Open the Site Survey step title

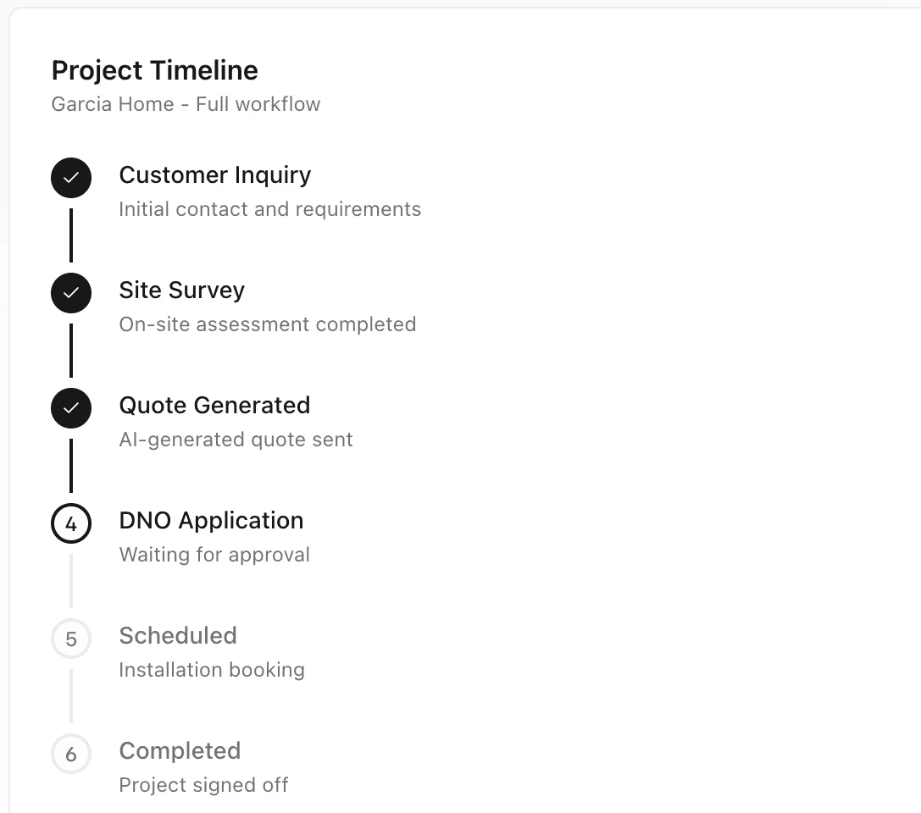pyautogui.click(x=181, y=290)
